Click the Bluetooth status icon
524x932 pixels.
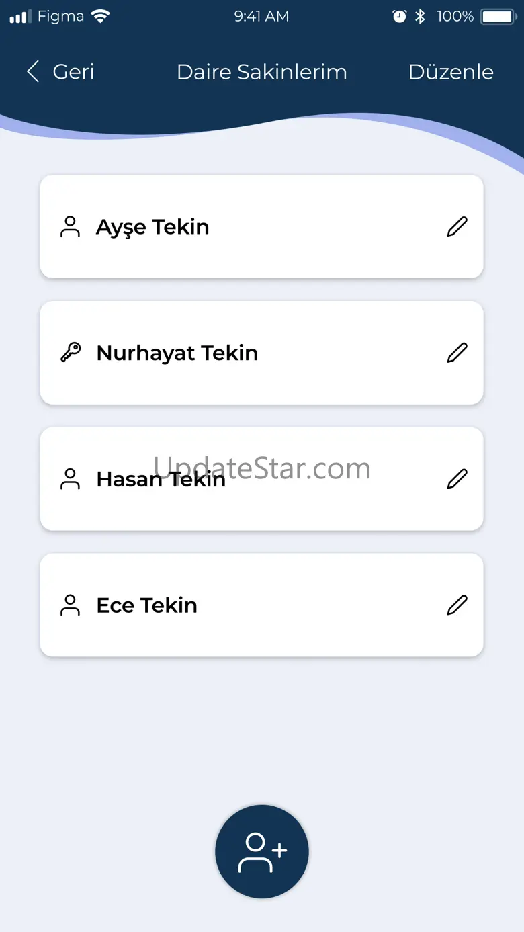click(421, 17)
